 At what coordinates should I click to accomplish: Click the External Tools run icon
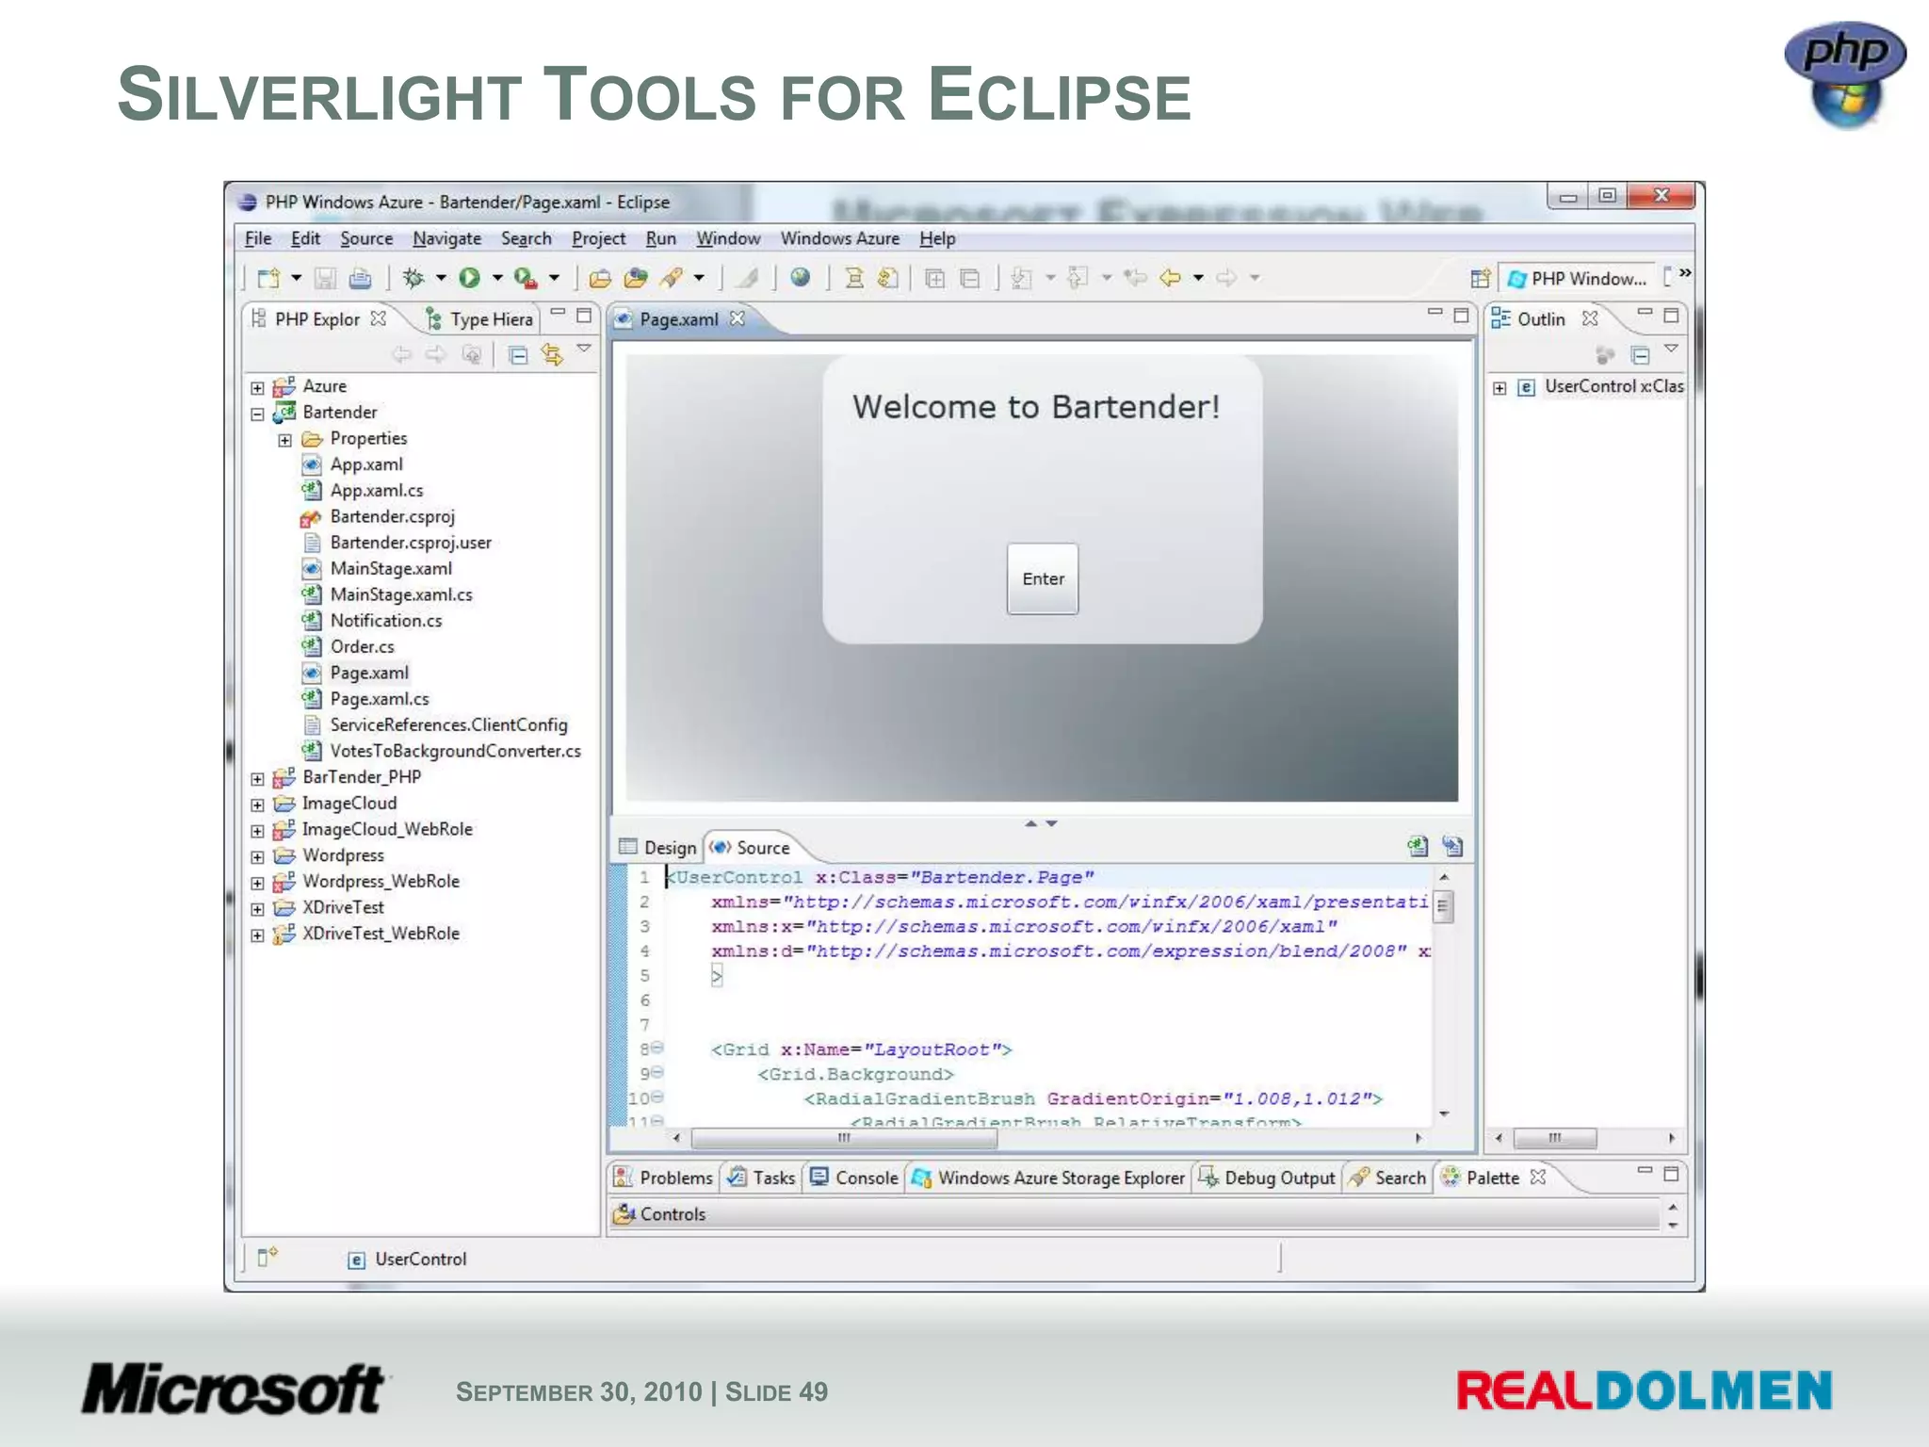(526, 278)
